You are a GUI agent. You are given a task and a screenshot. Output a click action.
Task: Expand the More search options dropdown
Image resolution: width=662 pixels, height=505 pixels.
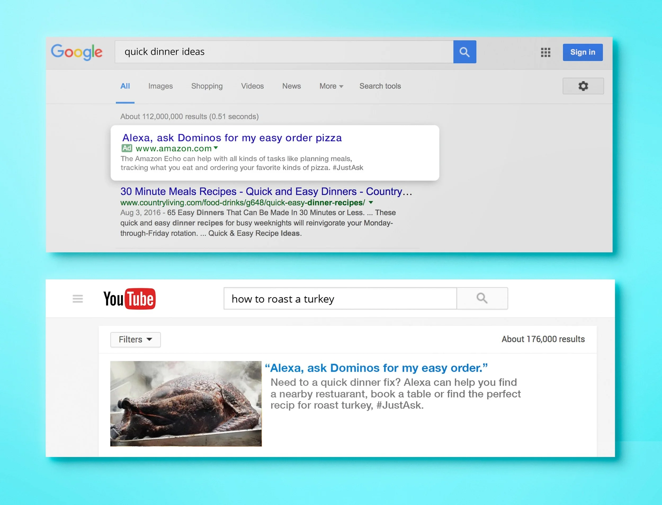point(331,86)
